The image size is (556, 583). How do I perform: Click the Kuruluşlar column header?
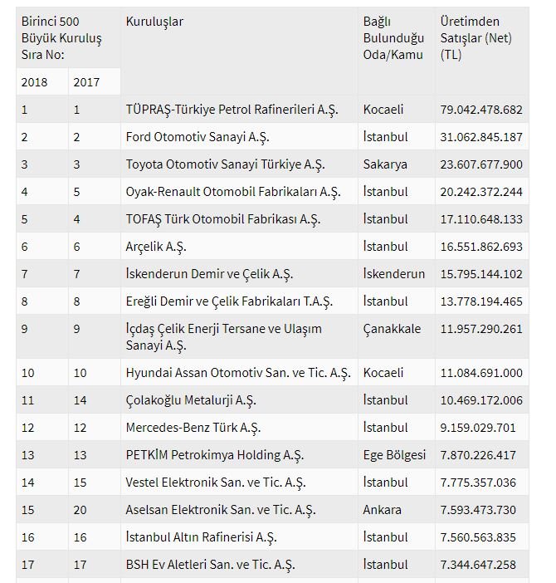click(154, 22)
